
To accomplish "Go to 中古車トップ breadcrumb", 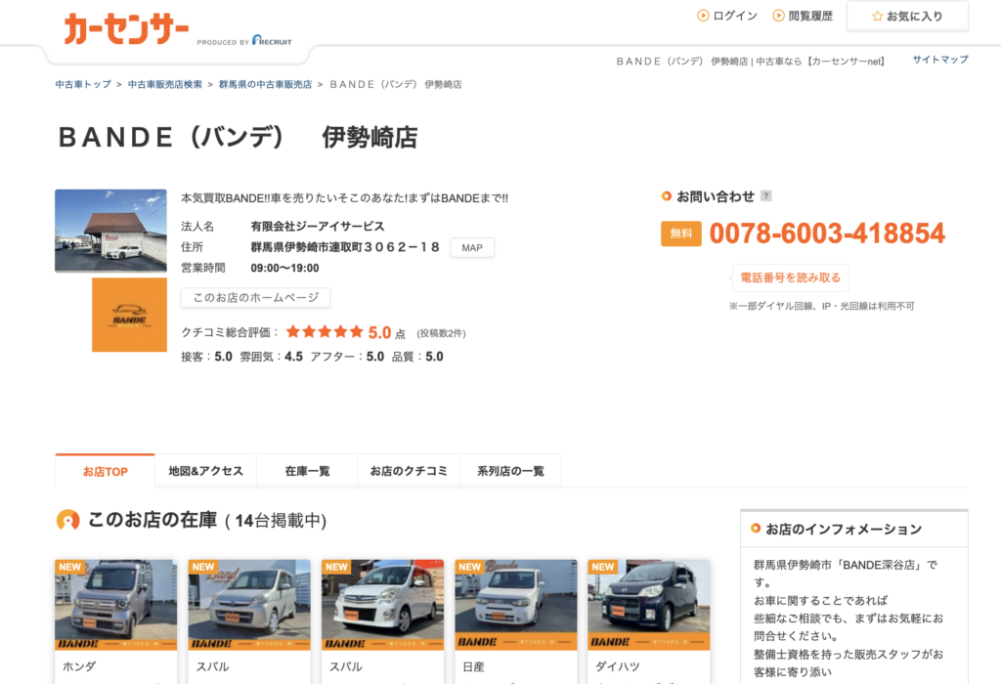I will point(83,84).
